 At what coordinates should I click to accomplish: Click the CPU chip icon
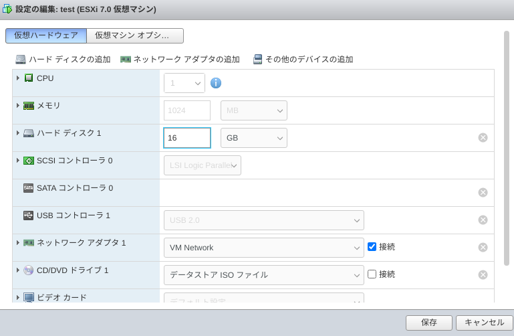(x=29, y=78)
